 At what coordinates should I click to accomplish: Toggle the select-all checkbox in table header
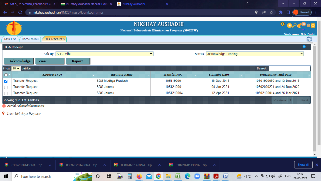tap(6, 75)
